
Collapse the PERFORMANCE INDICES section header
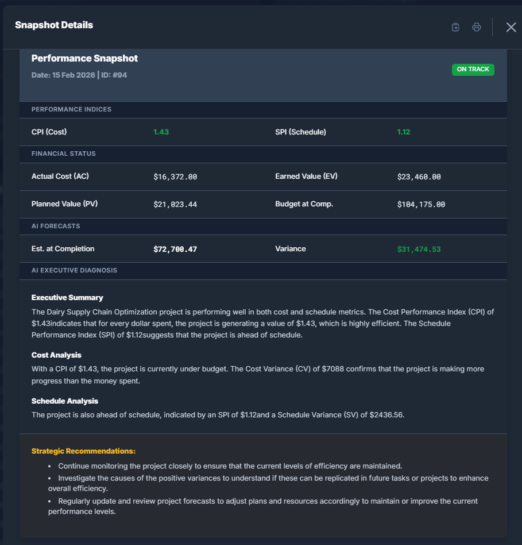(x=71, y=109)
